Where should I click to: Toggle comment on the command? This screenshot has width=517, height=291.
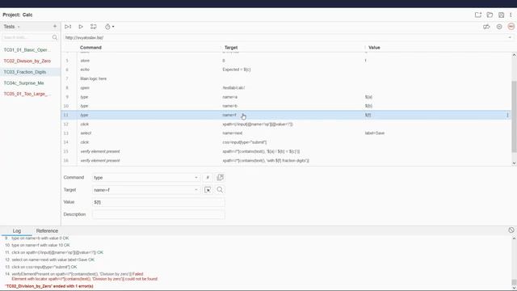pyautogui.click(x=208, y=178)
